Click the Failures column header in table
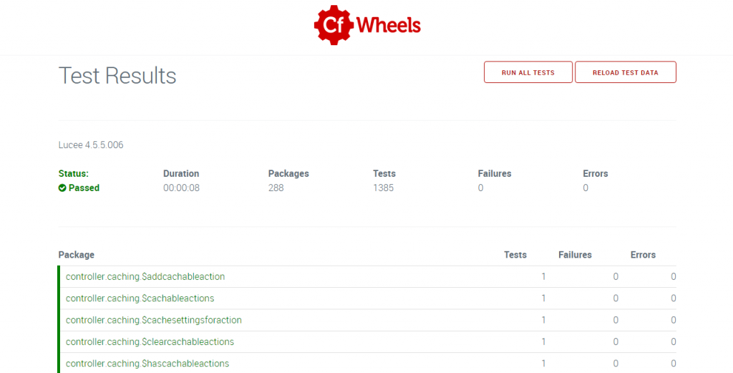Screen dimensions: 733x373 point(575,255)
